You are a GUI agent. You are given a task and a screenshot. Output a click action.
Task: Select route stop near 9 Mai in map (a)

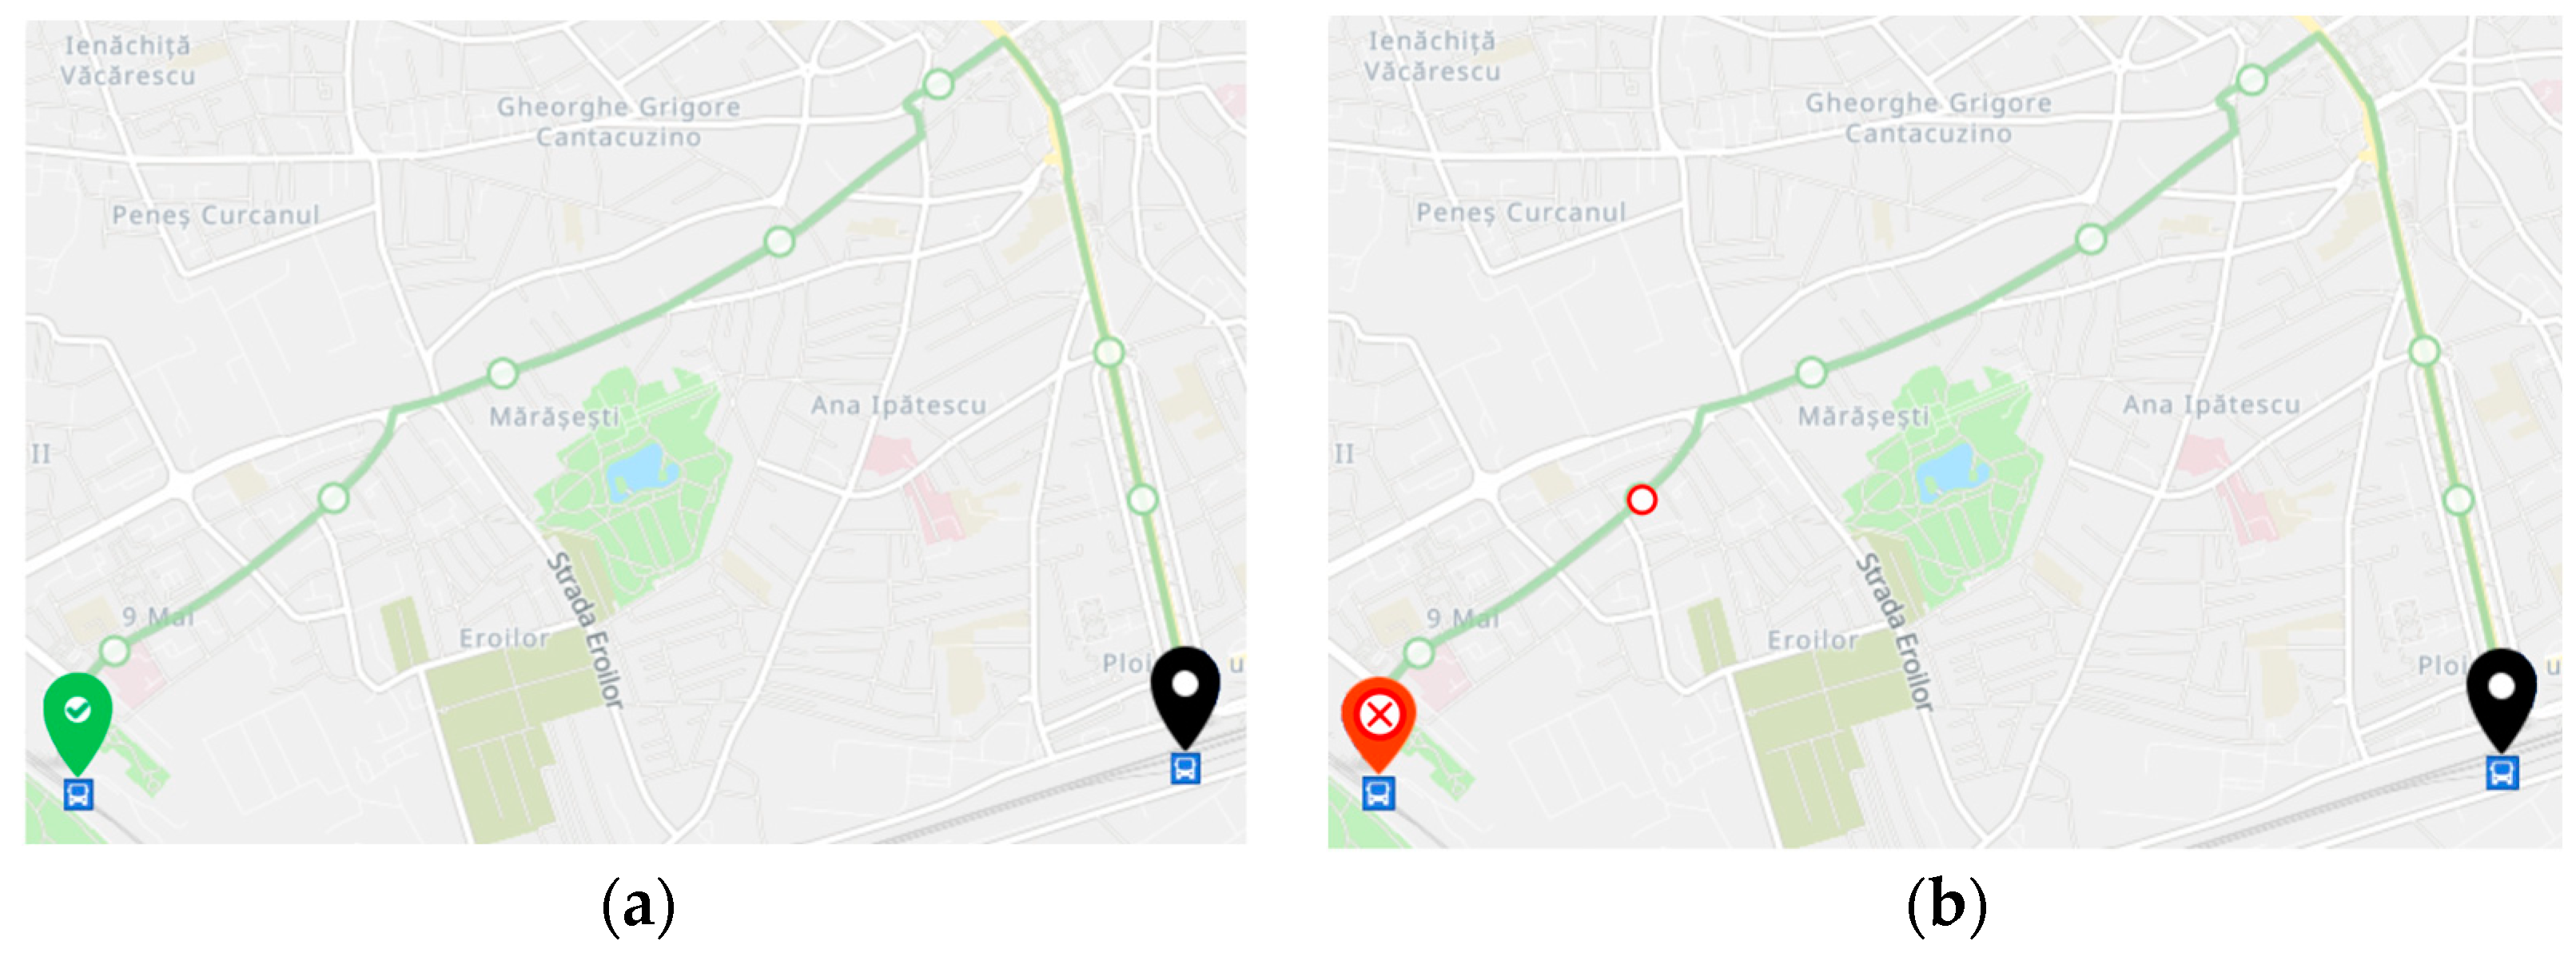tap(115, 651)
